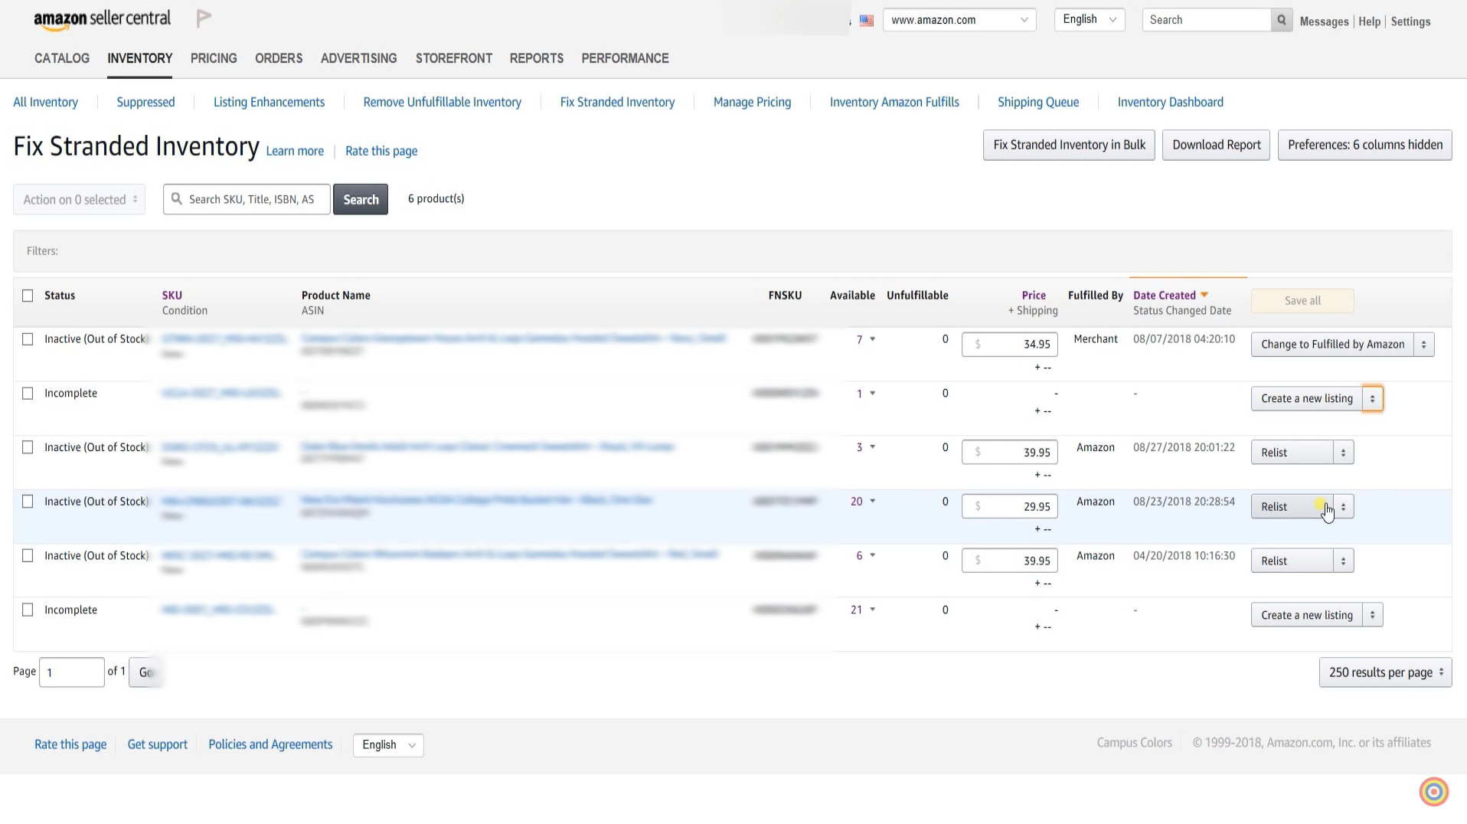
Task: Expand the available quantity arrow next to 20
Action: (x=872, y=502)
